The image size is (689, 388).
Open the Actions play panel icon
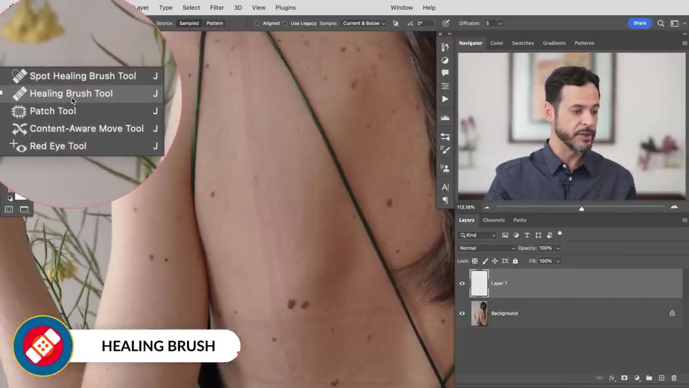click(x=445, y=99)
